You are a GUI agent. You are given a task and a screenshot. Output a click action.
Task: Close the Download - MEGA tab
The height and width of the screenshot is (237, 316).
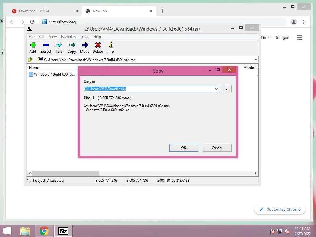pyautogui.click(x=77, y=11)
